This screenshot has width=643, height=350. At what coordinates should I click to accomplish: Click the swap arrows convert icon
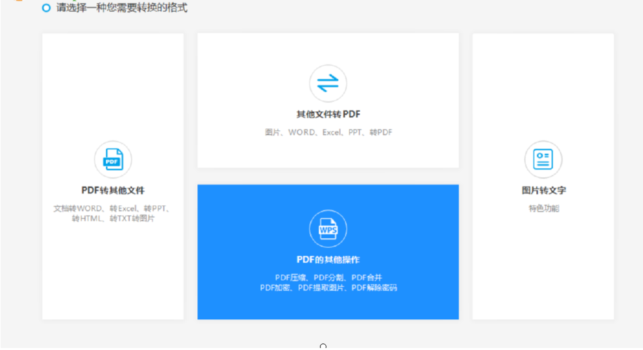point(328,83)
